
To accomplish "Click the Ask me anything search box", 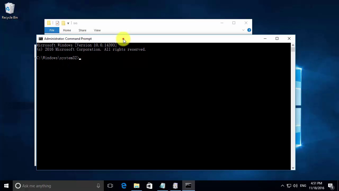I will click(x=58, y=186).
